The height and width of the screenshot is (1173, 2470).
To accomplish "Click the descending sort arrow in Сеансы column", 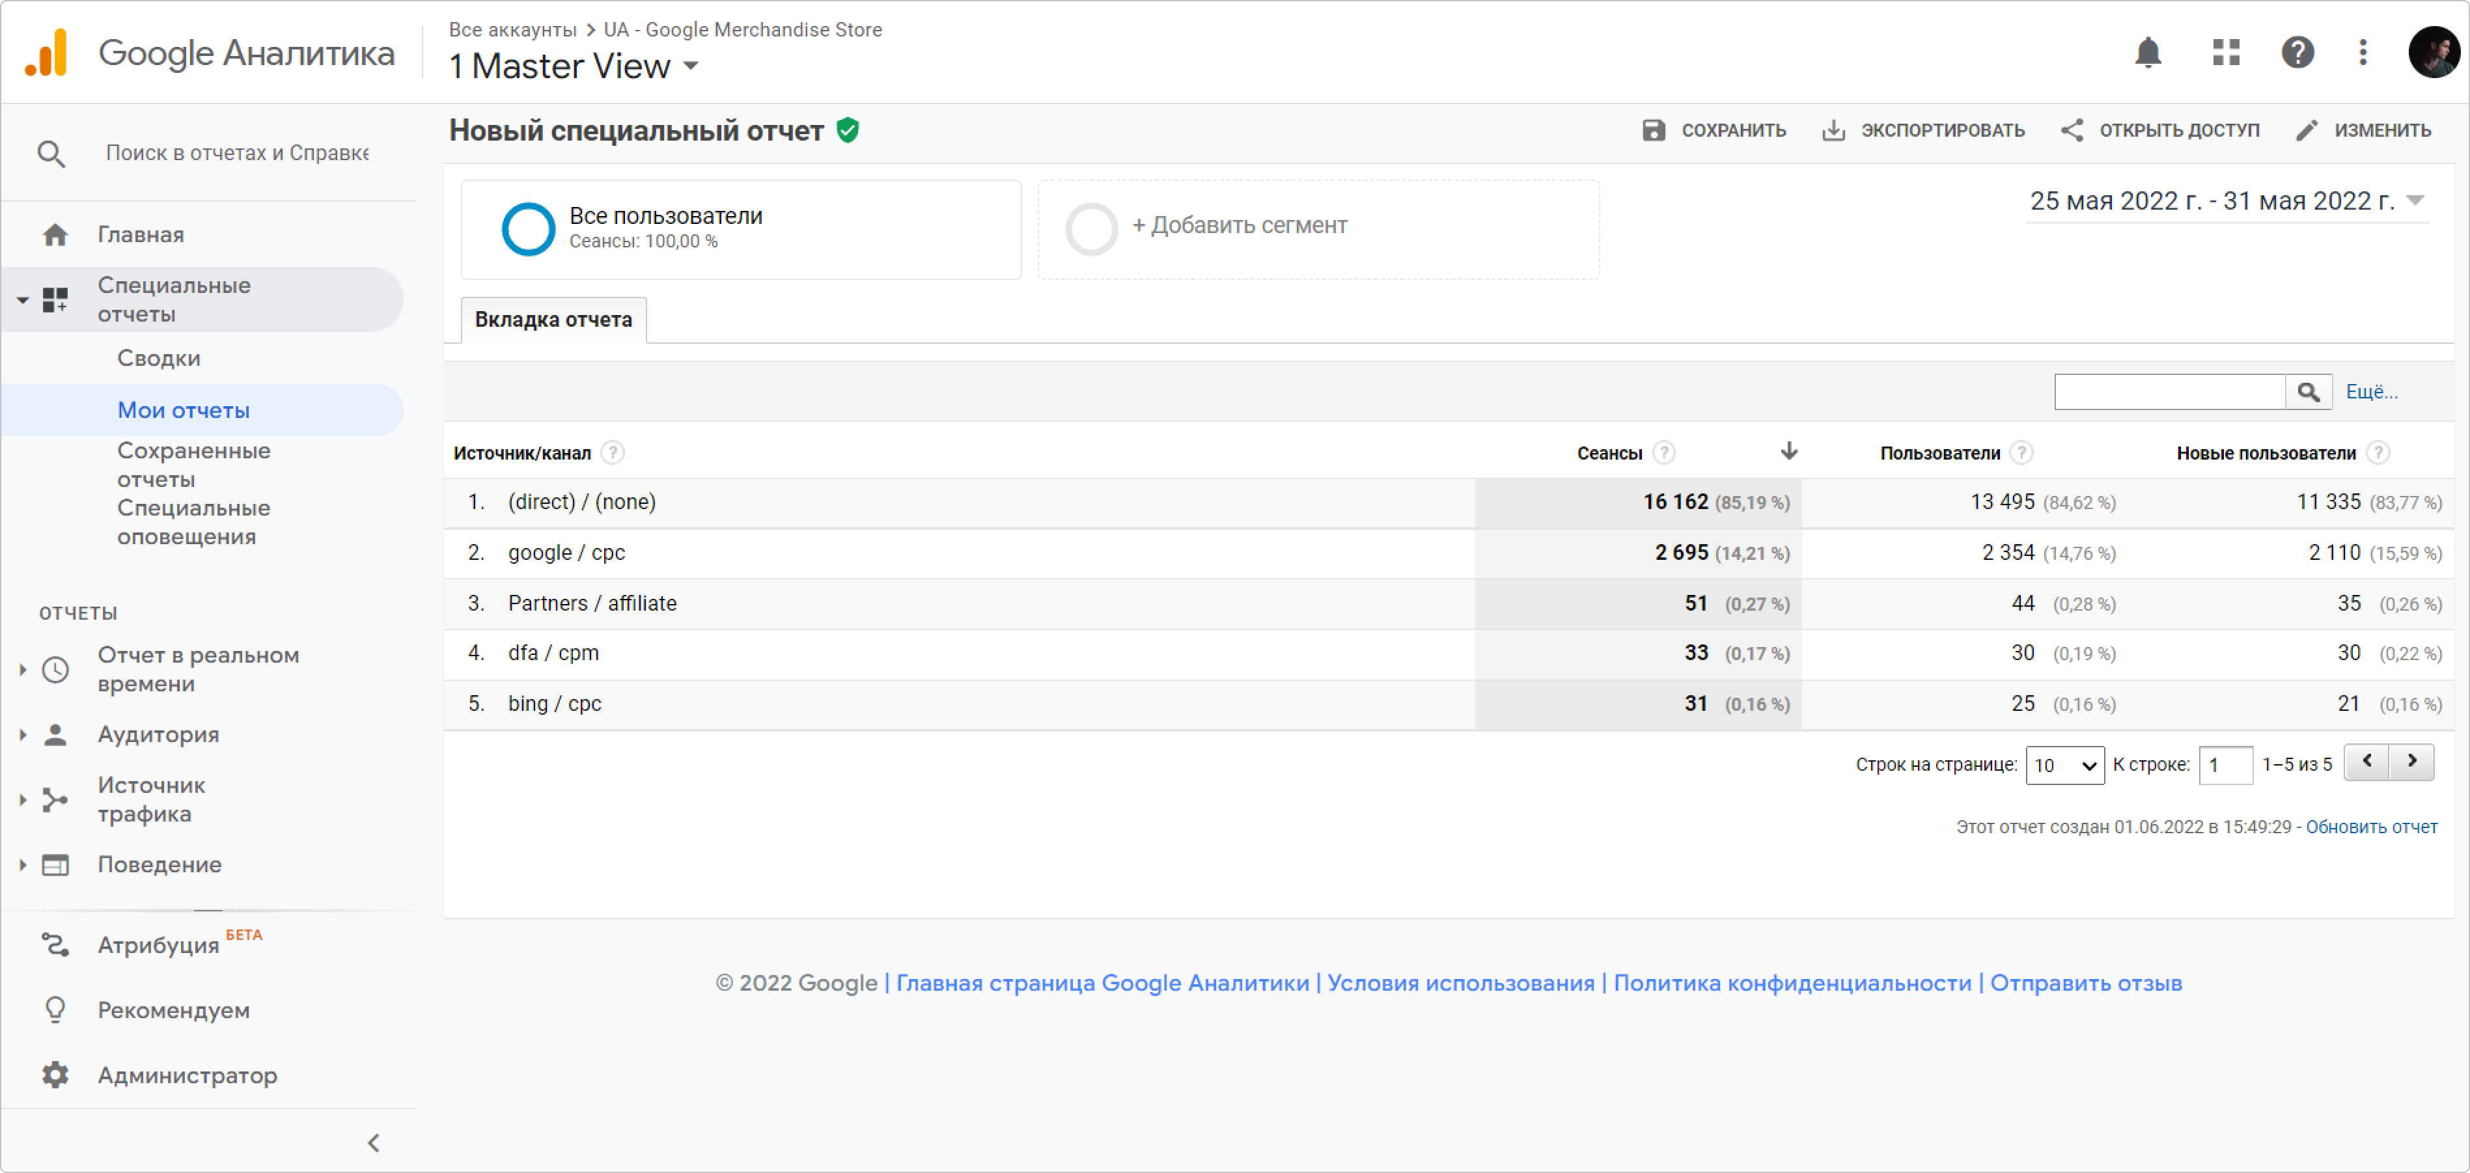I will point(1788,452).
